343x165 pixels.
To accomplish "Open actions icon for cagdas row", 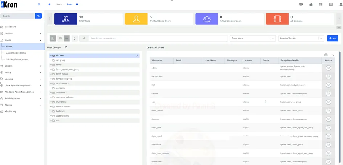I will click(x=328, y=93).
